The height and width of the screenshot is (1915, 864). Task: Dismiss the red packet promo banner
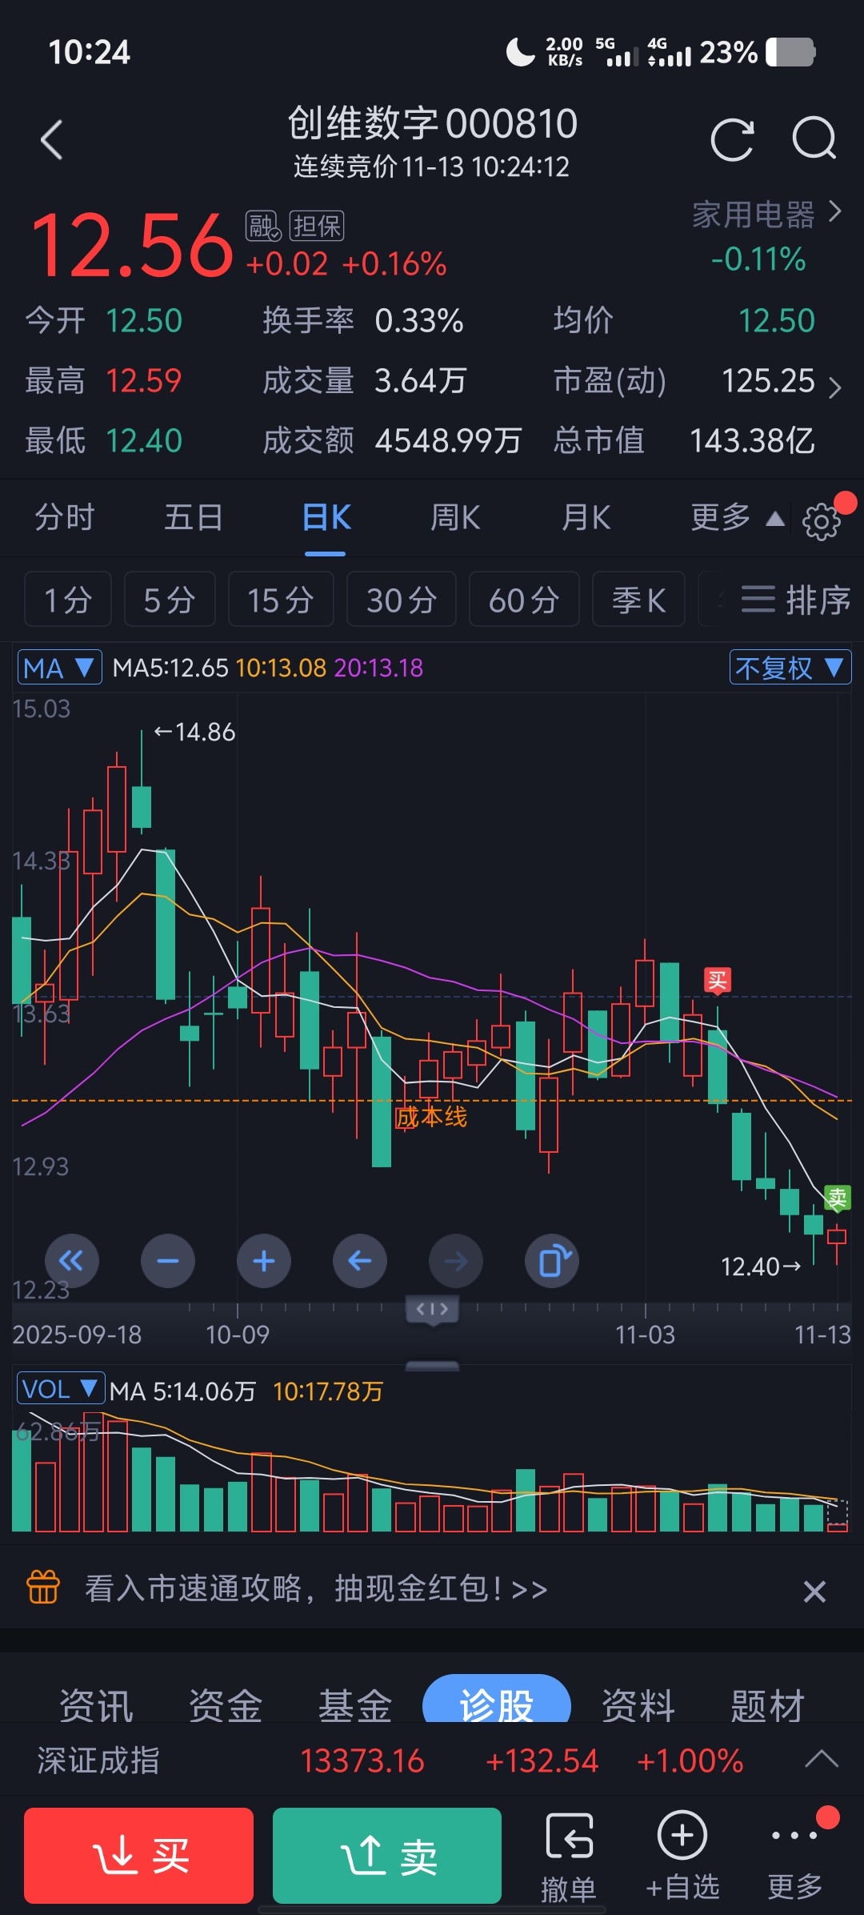click(814, 1592)
